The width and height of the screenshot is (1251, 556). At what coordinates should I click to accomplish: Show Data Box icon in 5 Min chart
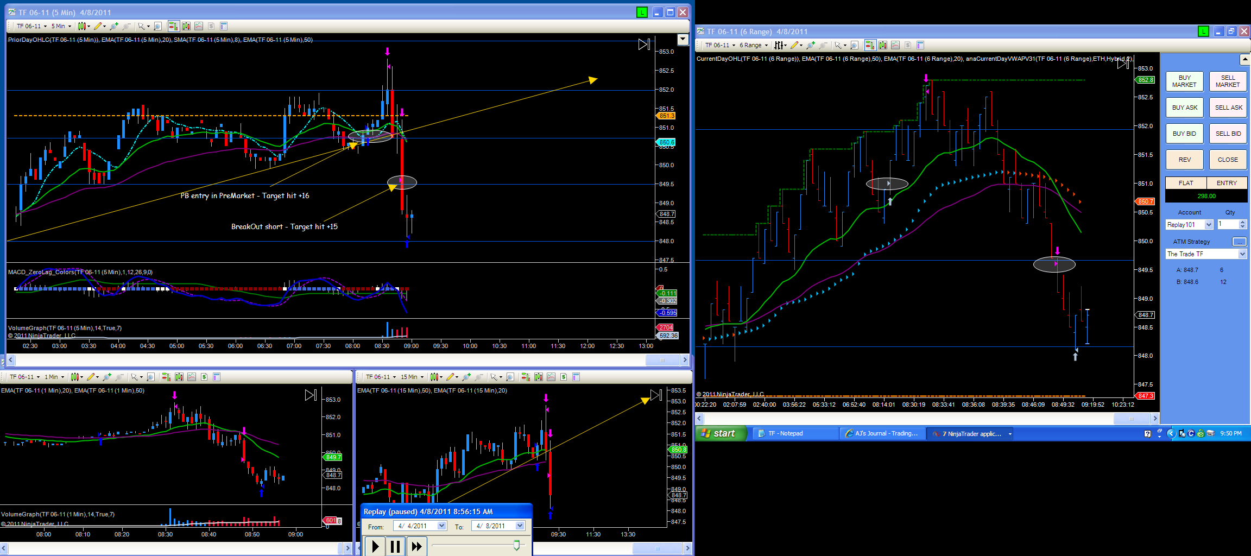point(224,26)
